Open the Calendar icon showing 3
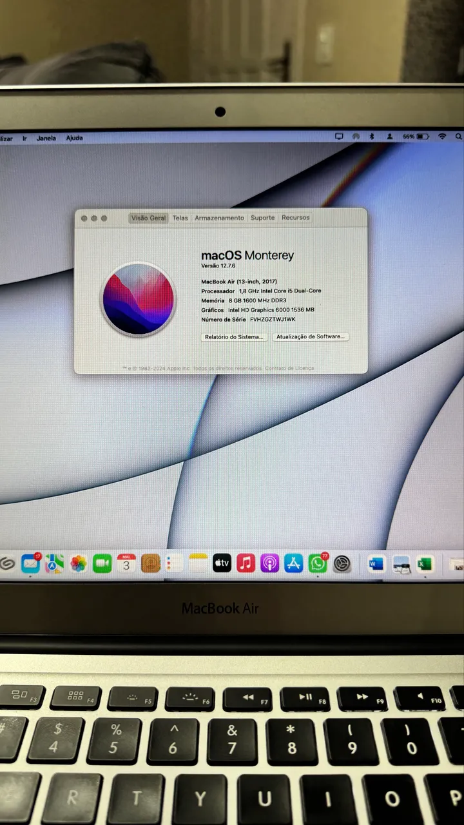 tap(126, 563)
